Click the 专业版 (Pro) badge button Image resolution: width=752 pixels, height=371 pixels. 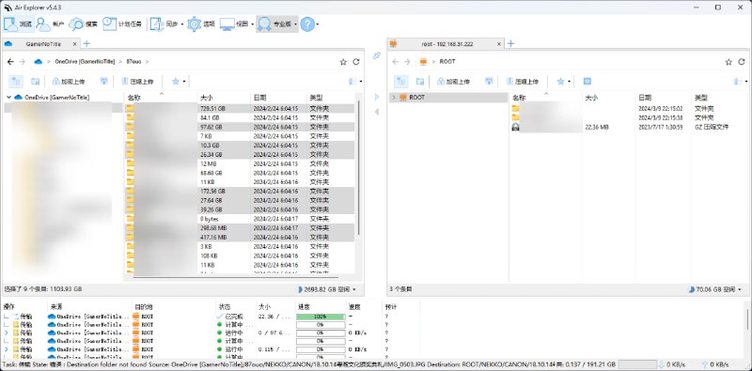(274, 23)
